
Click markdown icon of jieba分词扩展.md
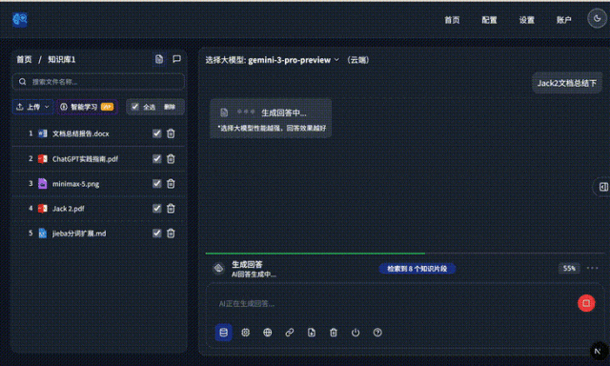click(x=42, y=233)
